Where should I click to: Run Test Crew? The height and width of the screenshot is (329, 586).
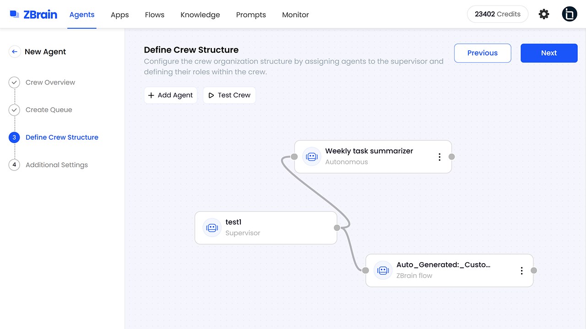click(x=229, y=95)
